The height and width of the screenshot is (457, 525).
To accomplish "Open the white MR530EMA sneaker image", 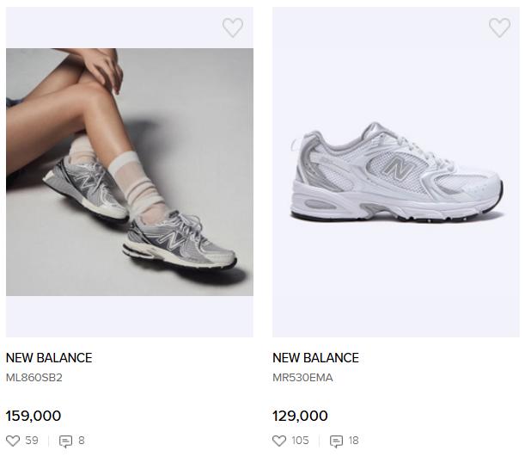I will click(395, 172).
